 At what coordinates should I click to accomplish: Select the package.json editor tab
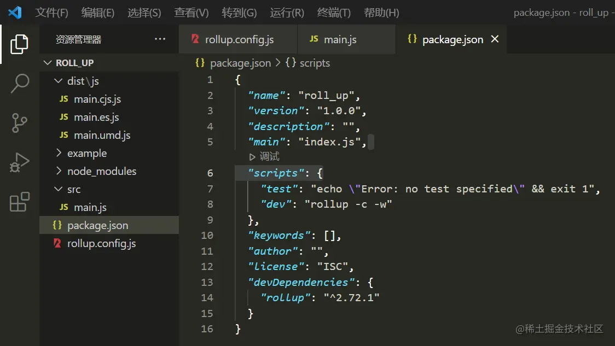tap(451, 39)
